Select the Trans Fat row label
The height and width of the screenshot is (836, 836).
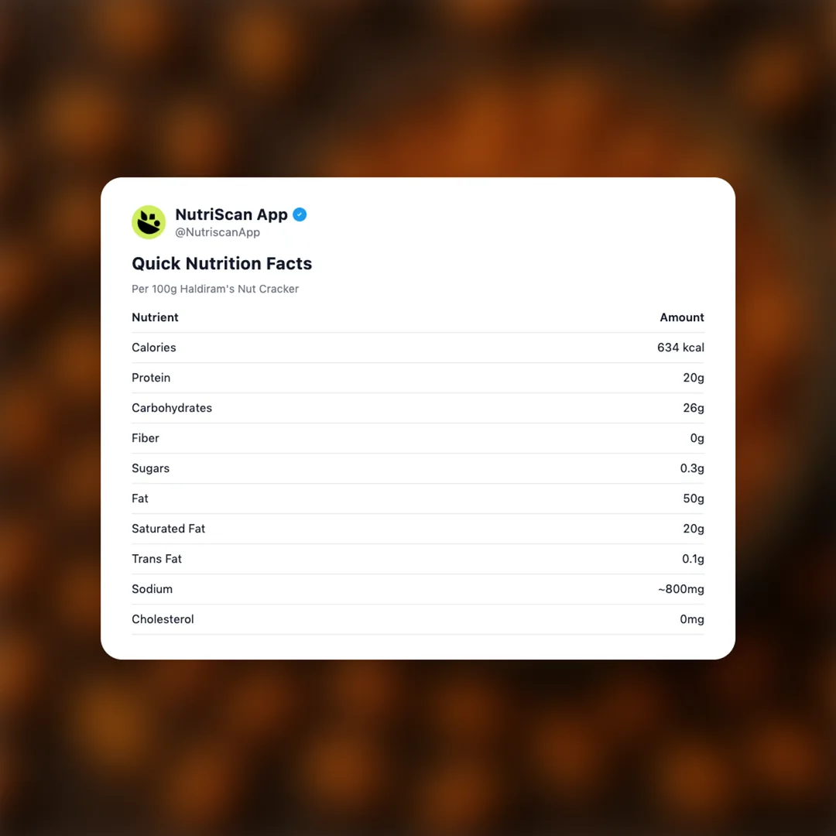click(x=156, y=559)
